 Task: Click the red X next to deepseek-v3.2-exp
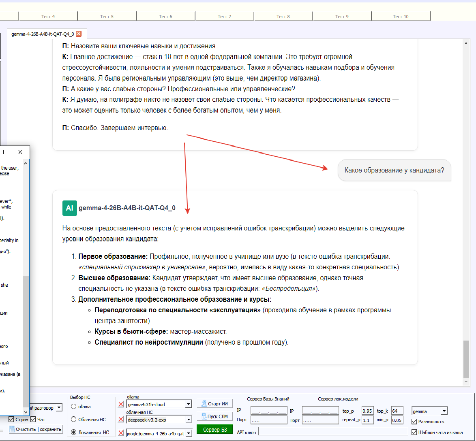121,419
